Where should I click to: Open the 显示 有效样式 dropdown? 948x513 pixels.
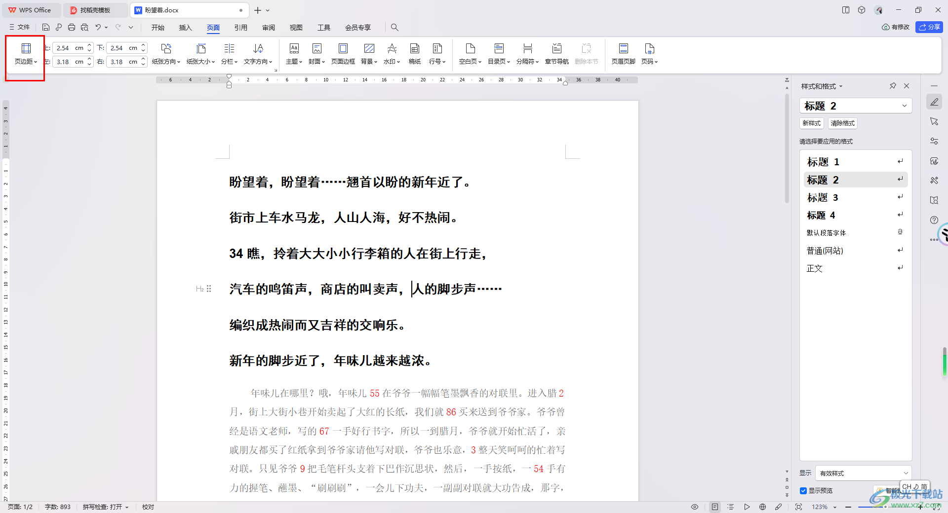point(863,473)
